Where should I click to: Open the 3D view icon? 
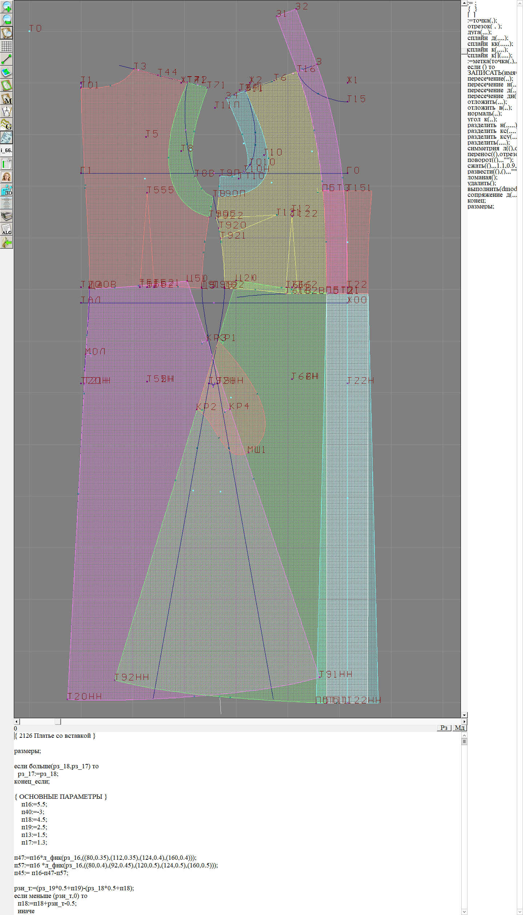click(7, 190)
